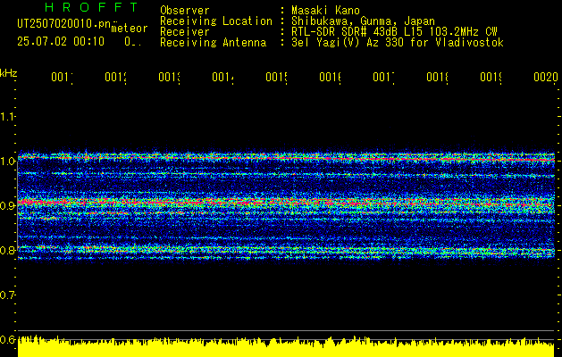Click the spectrogram waterfall display

286,206
